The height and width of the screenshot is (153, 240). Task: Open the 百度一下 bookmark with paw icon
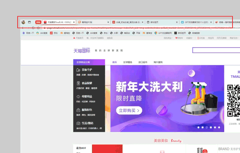[x=28, y=33]
